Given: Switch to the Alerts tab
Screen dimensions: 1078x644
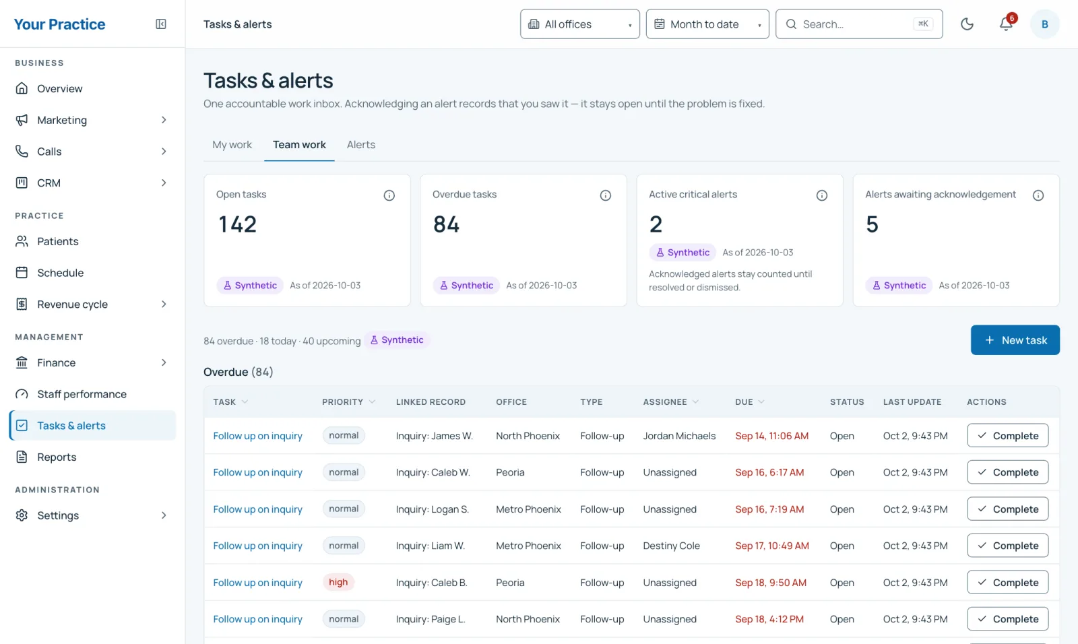Looking at the screenshot, I should pyautogui.click(x=361, y=145).
